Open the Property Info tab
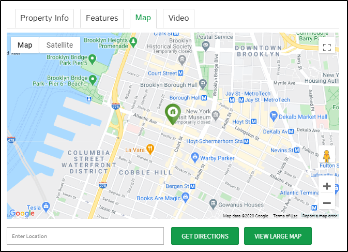 click(44, 18)
